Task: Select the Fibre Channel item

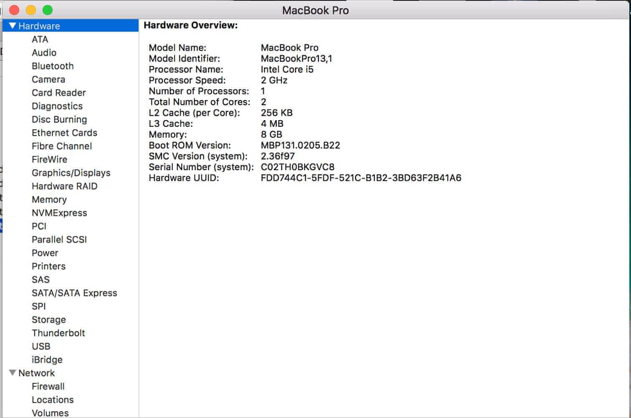Action: [62, 146]
